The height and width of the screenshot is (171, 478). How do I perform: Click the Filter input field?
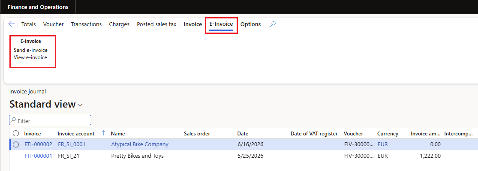click(x=50, y=120)
